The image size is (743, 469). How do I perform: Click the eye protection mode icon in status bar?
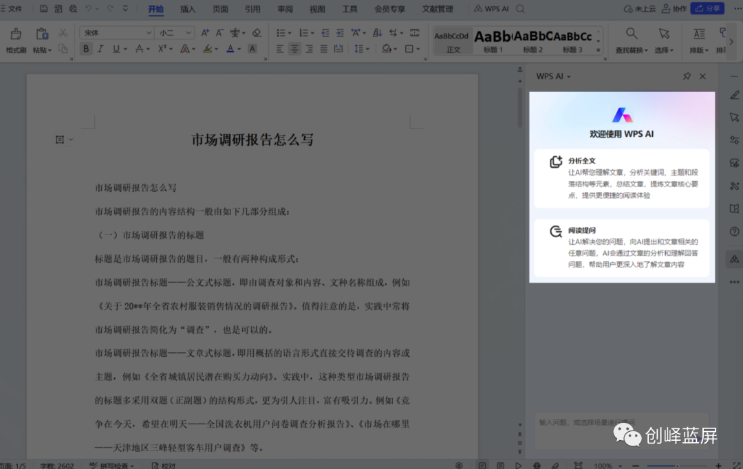(x=459, y=465)
